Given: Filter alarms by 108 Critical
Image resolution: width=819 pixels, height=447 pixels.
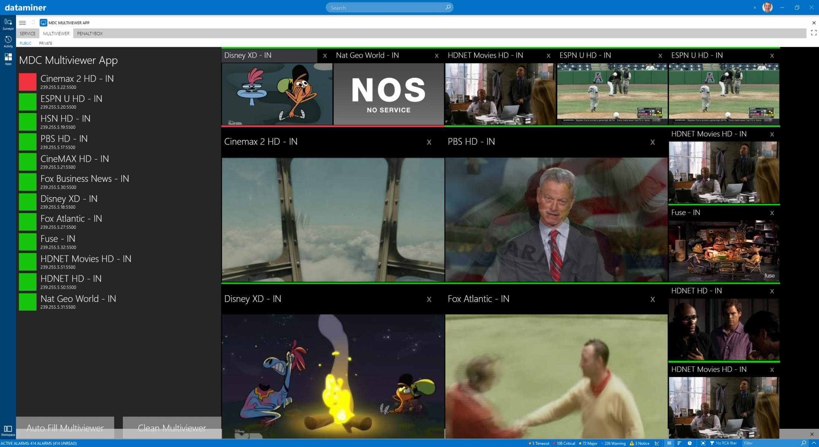Looking at the screenshot, I should [564, 443].
